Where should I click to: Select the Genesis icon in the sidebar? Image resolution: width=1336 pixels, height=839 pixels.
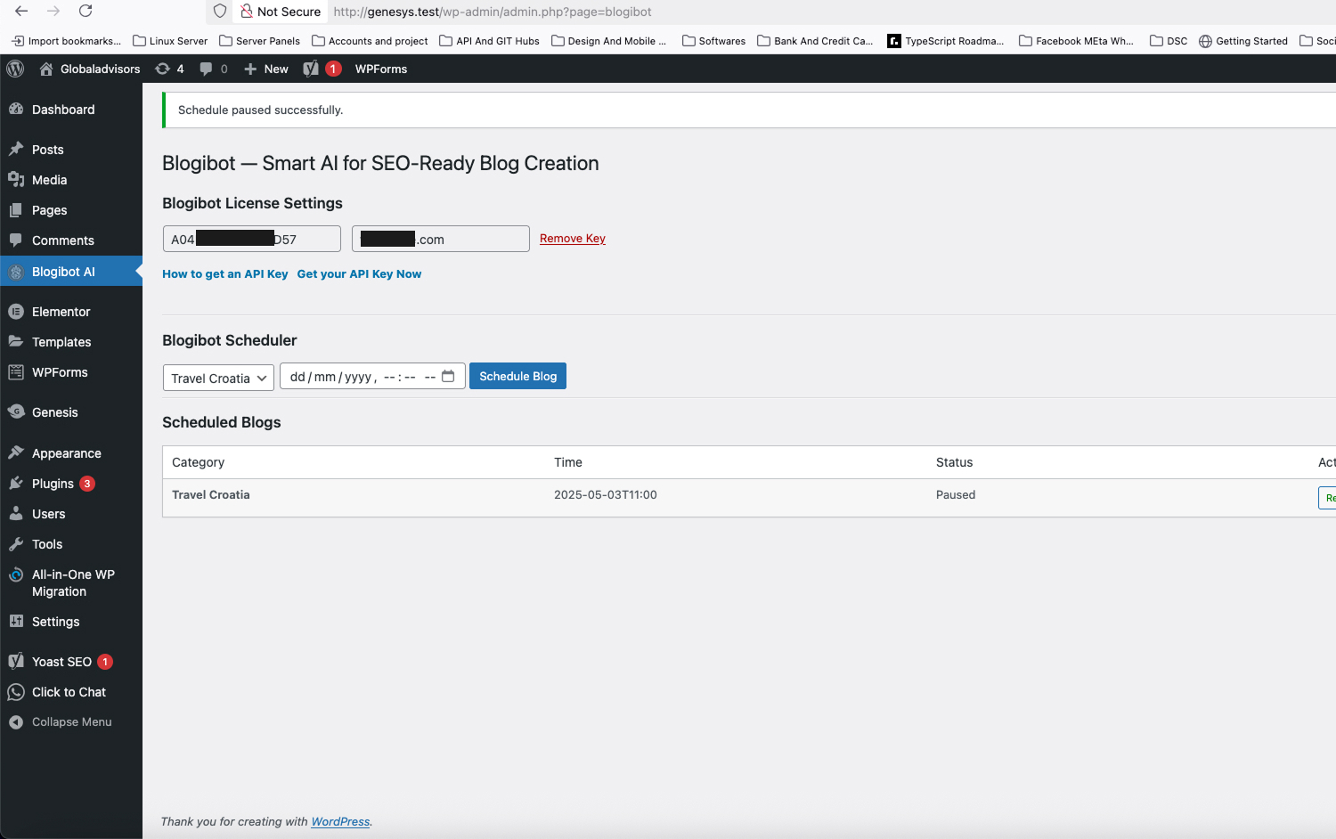(x=15, y=411)
